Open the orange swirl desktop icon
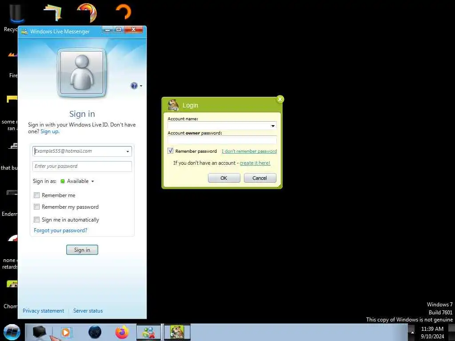This screenshot has height=341, width=455. (x=87, y=12)
